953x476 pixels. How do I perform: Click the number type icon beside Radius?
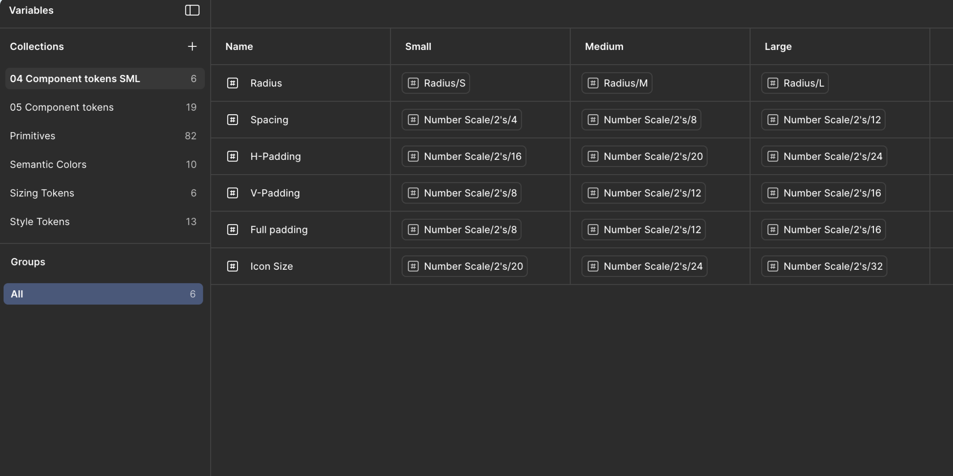(232, 83)
